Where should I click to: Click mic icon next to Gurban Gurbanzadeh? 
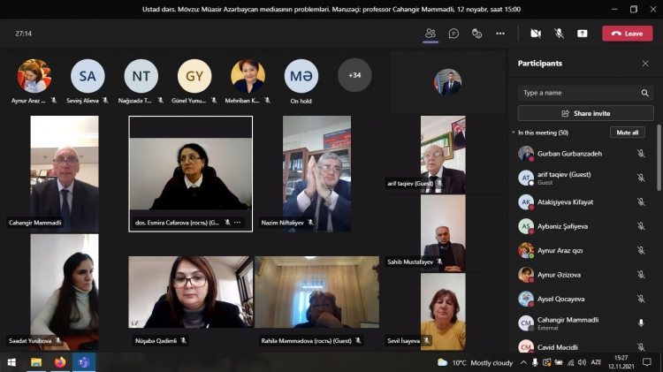click(641, 153)
